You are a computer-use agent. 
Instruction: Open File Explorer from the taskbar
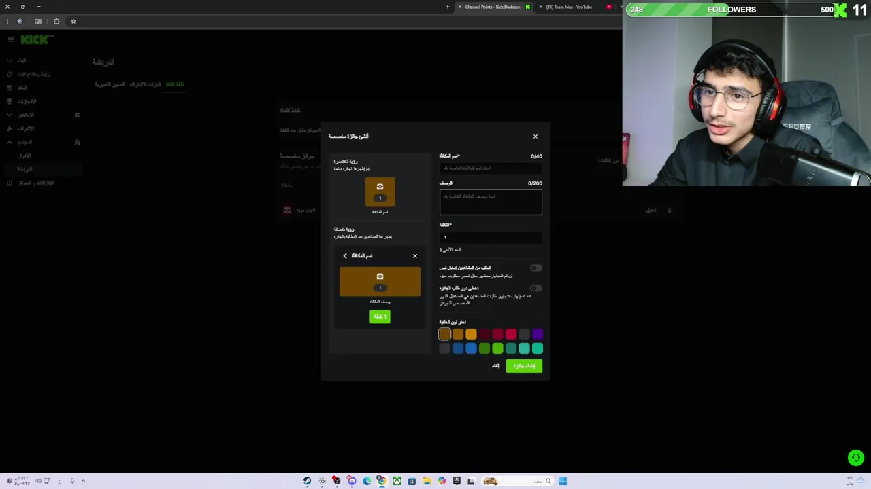coord(427,481)
